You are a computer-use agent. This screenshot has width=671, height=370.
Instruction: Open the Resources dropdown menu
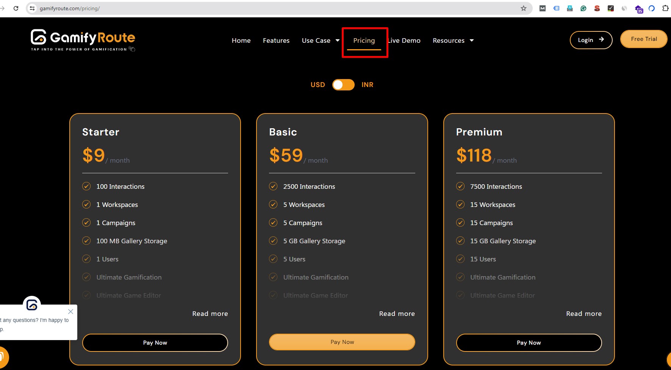pyautogui.click(x=453, y=40)
